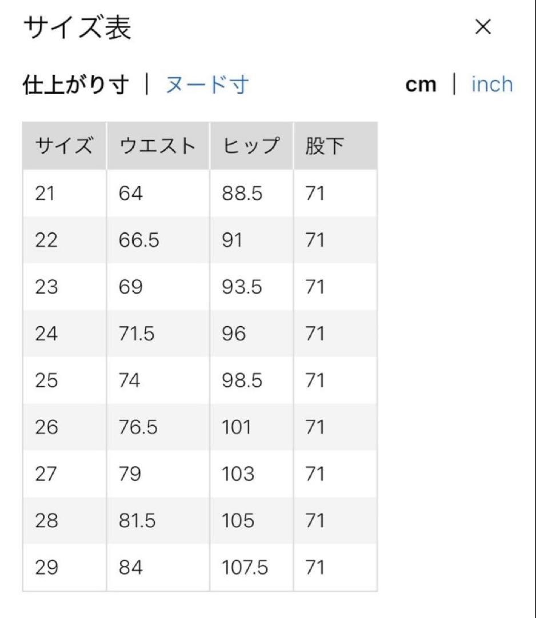This screenshot has width=536, height=618.
Task: Switch units to inch
Action: click(x=491, y=85)
